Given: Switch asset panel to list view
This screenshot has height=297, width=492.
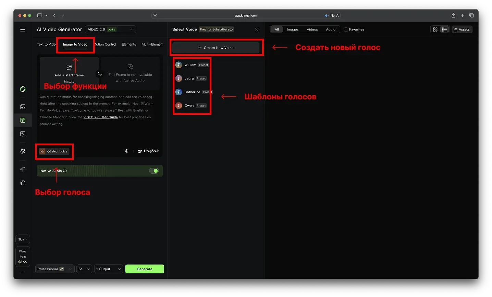Looking at the screenshot, I should [445, 29].
